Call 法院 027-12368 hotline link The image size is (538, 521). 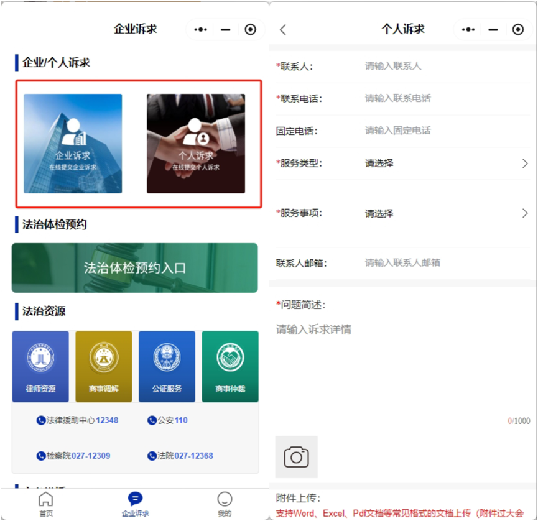click(x=180, y=456)
